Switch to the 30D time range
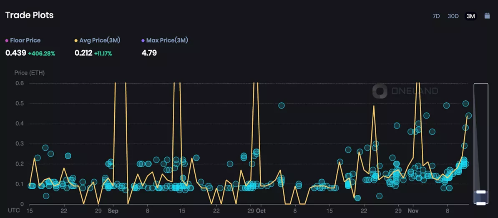This screenshot has width=498, height=218. (453, 16)
